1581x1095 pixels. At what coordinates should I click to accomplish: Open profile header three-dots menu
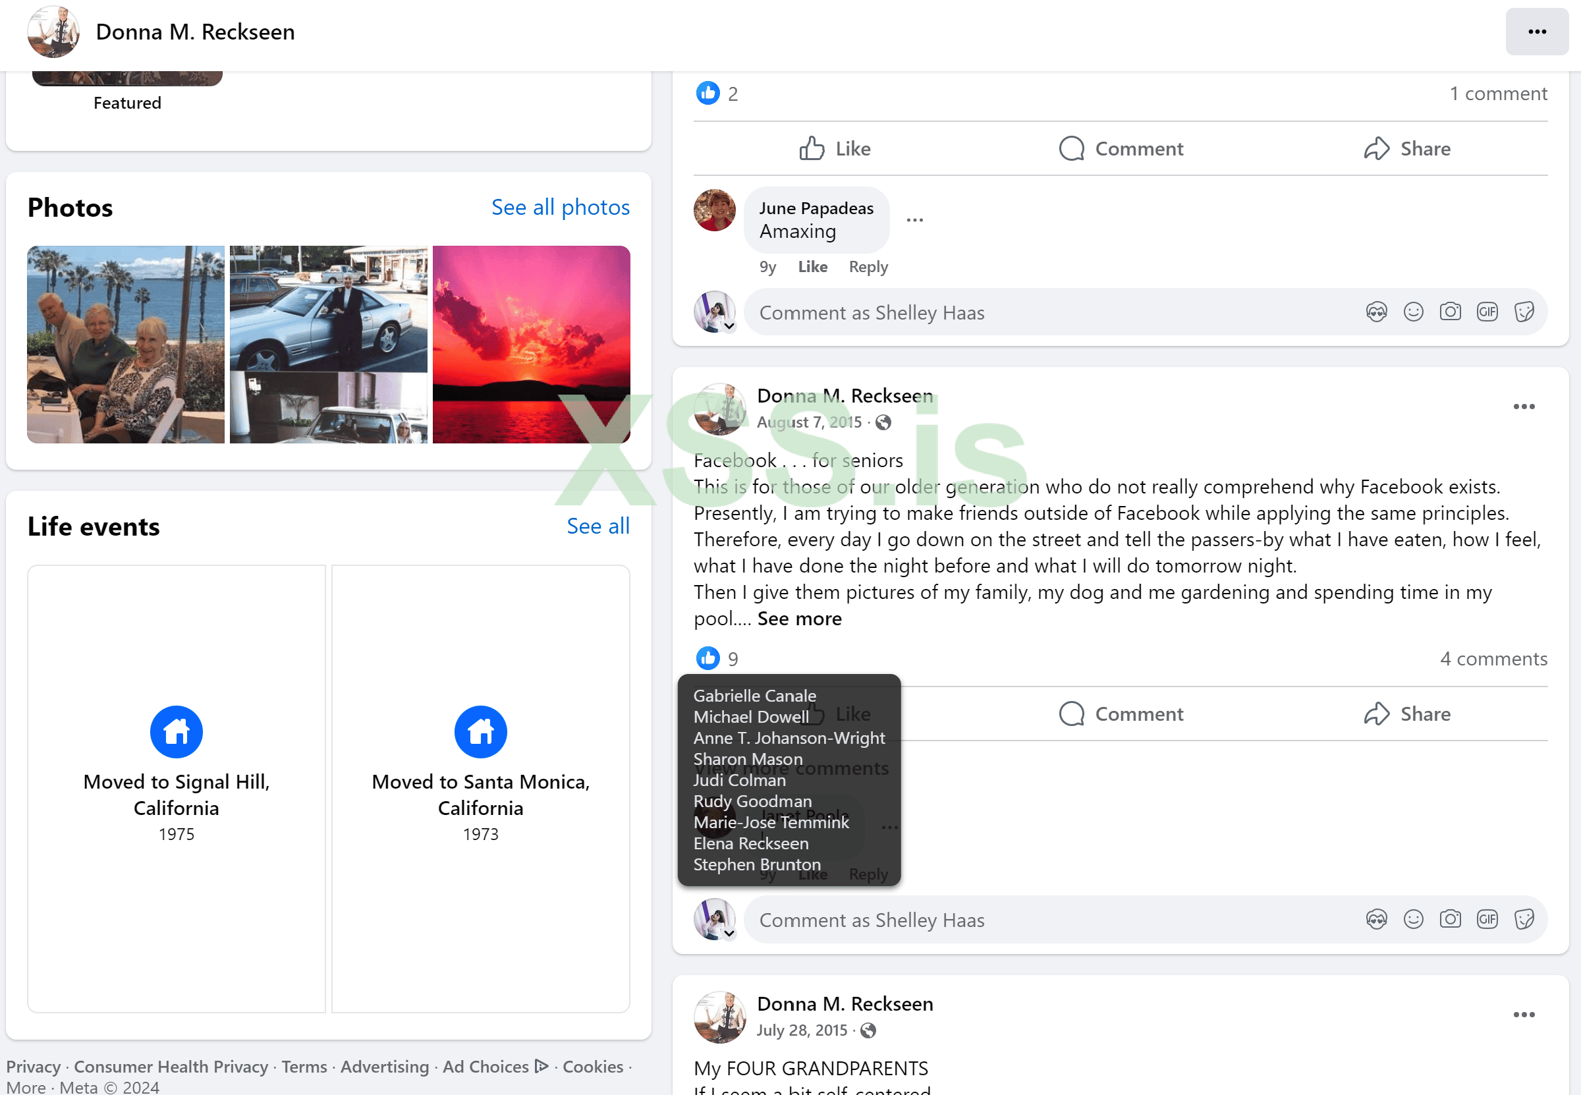click(x=1536, y=32)
